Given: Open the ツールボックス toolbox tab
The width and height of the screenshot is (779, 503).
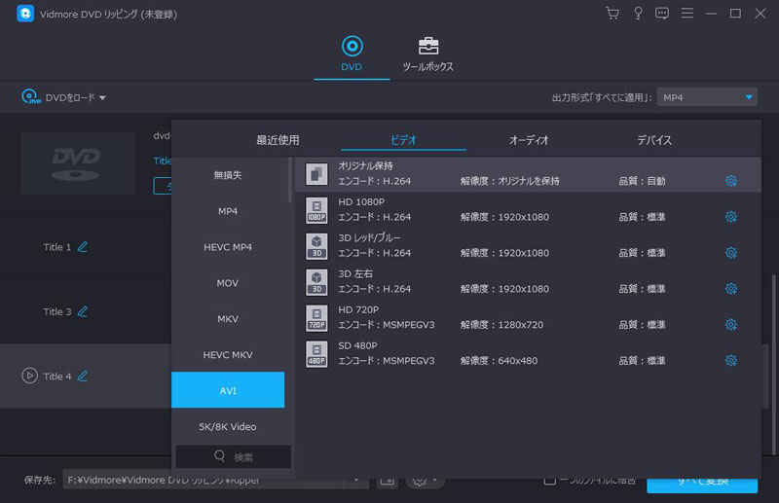Looking at the screenshot, I should coord(427,54).
